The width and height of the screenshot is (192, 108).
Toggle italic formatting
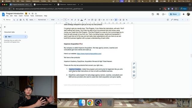pyautogui.click(x=75, y=20)
